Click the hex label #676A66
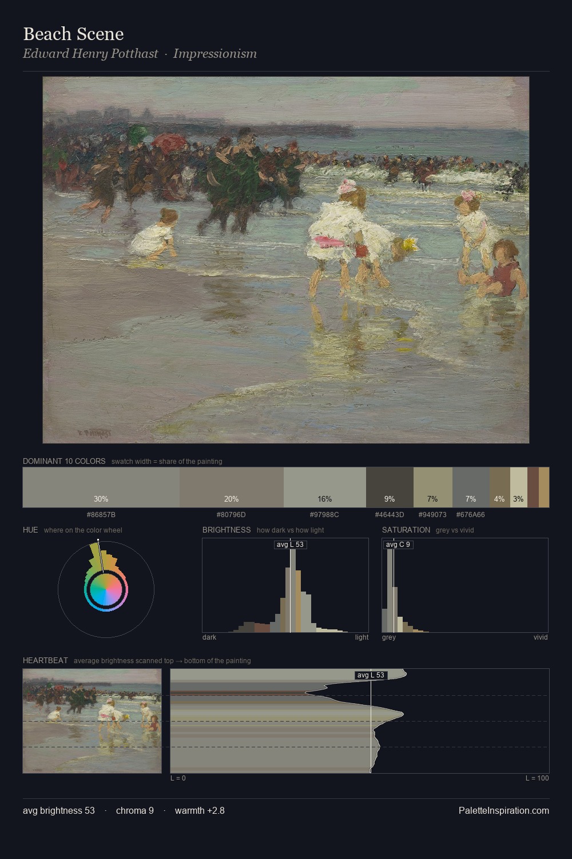Viewport: 572px width, 859px height. click(x=471, y=515)
